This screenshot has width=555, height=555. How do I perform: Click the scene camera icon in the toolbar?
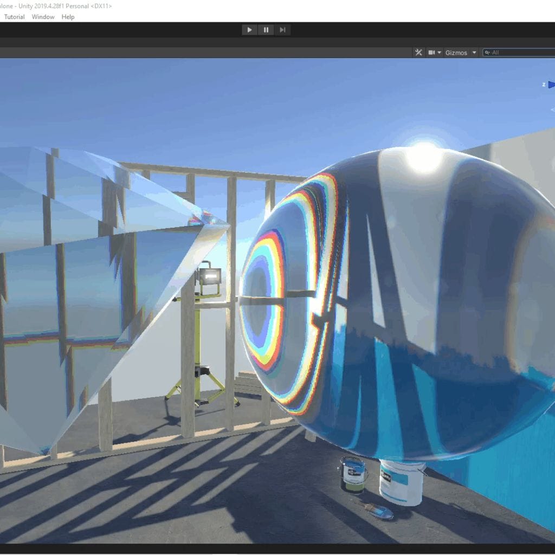coord(431,52)
